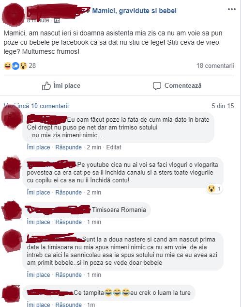Image resolution: width=241 pixels, height=307 pixels.
Task: View edit history via Editat label
Action: [114, 147]
